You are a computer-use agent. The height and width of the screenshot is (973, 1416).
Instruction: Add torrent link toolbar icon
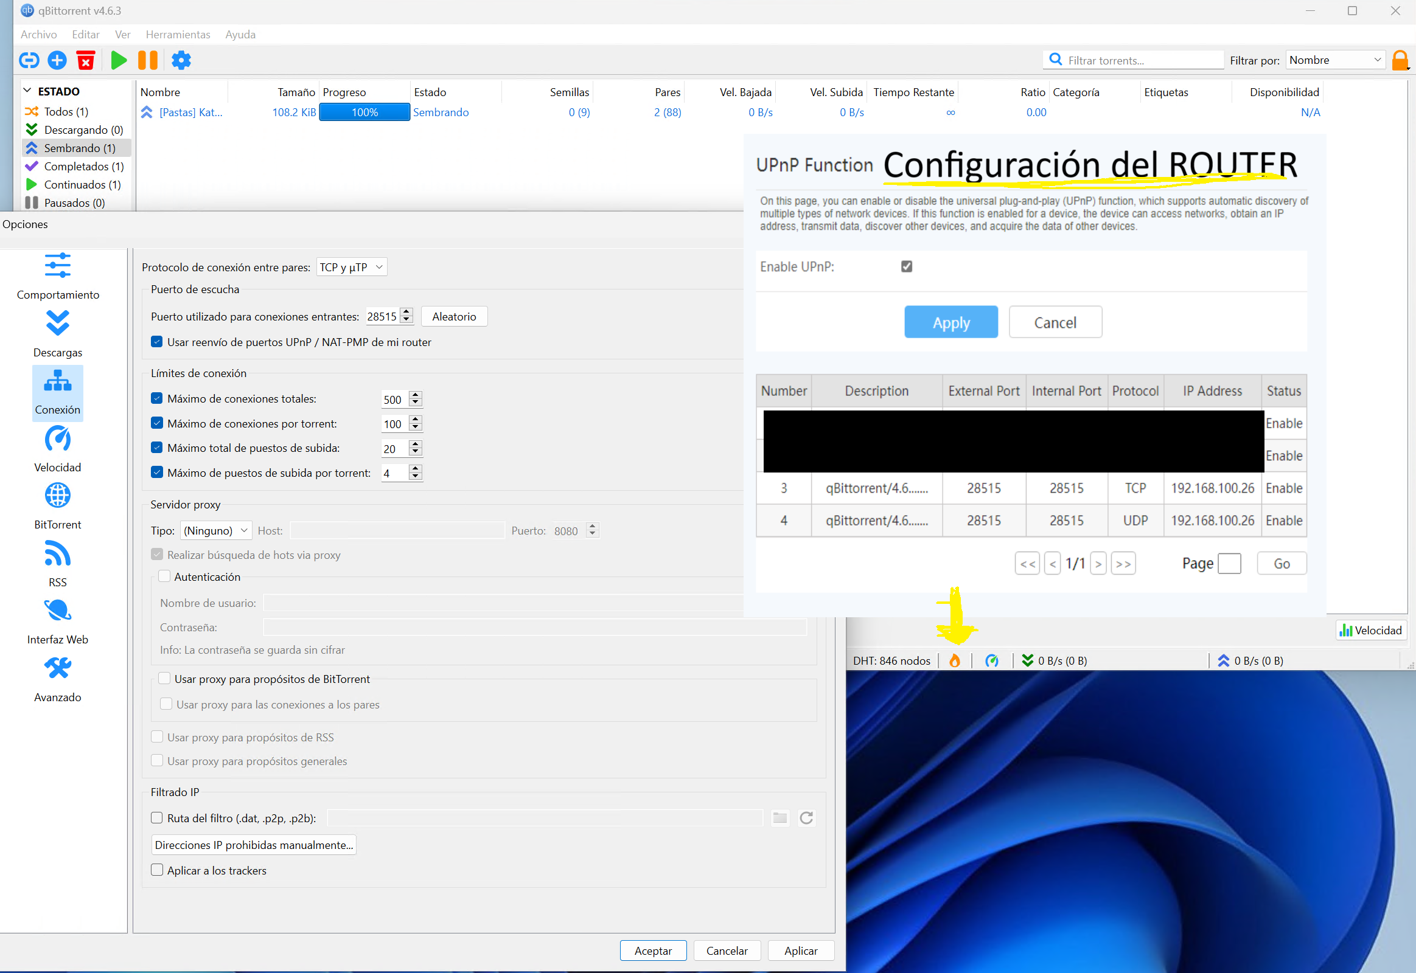tap(29, 60)
